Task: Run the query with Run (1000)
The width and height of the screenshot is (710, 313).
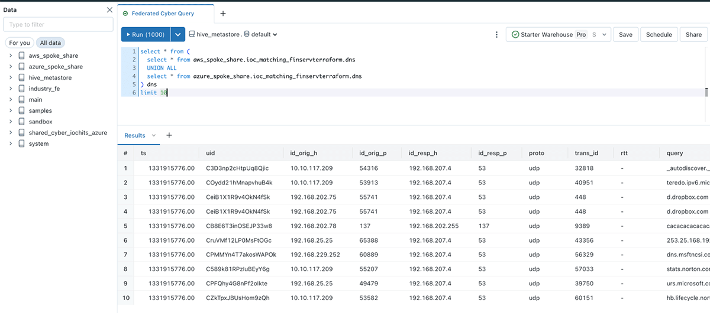Action: [x=146, y=35]
